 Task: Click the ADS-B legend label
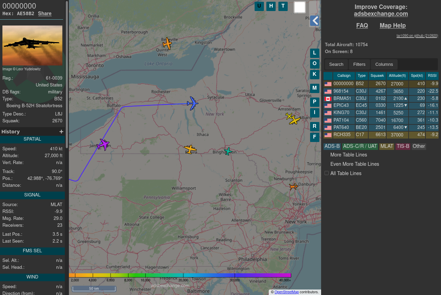[x=332, y=146]
